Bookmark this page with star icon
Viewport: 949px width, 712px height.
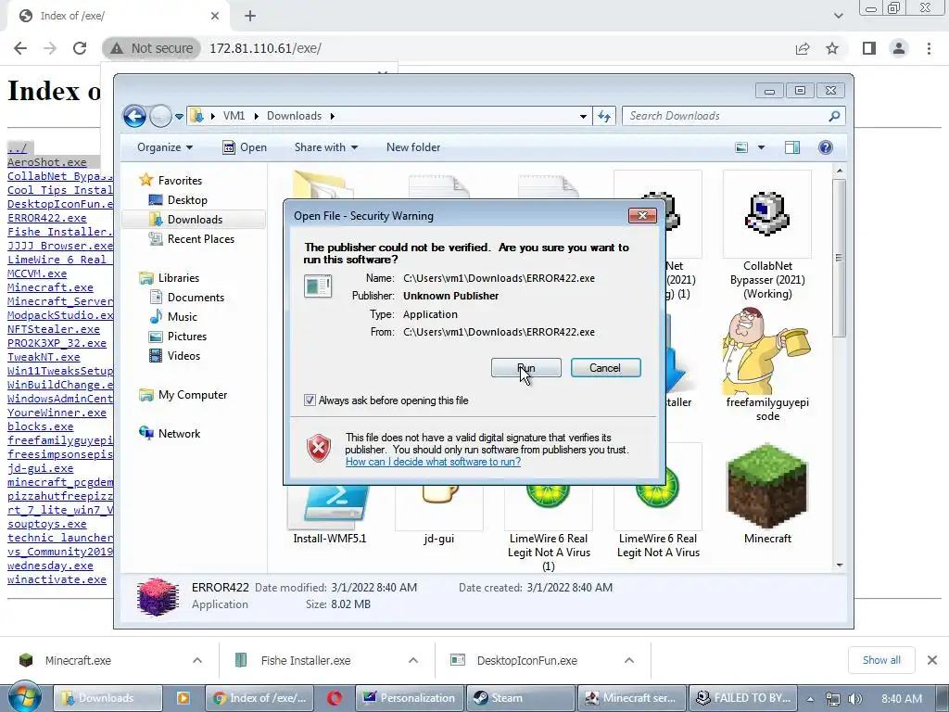click(832, 48)
